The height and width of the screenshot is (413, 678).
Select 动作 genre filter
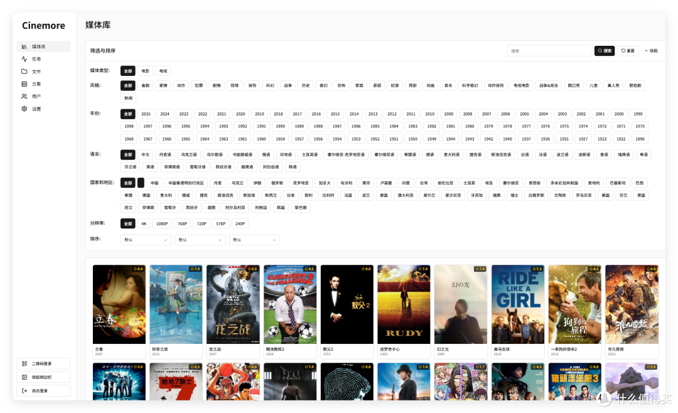(181, 85)
